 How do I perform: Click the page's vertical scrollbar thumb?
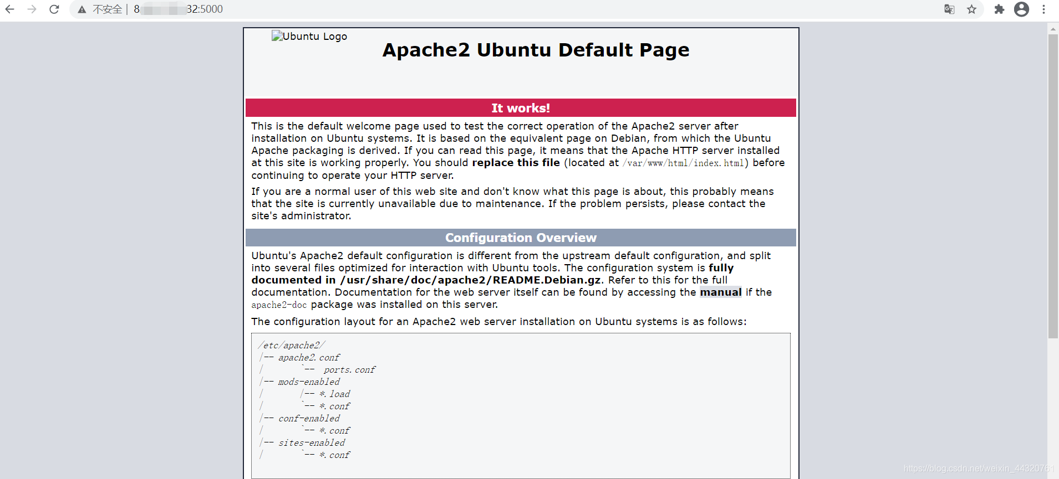pos(1053,186)
